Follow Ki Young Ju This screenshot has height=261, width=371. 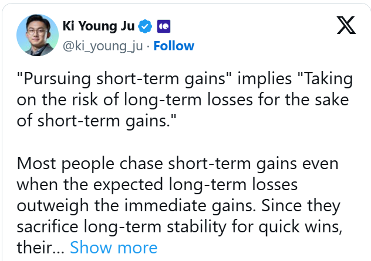[174, 46]
